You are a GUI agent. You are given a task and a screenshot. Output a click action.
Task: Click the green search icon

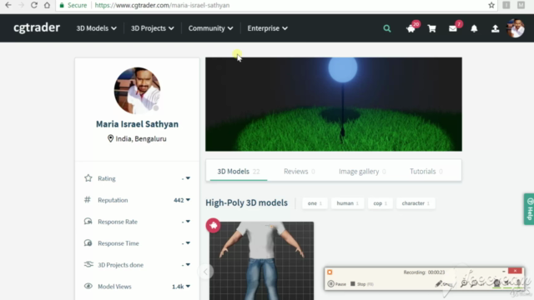click(387, 28)
